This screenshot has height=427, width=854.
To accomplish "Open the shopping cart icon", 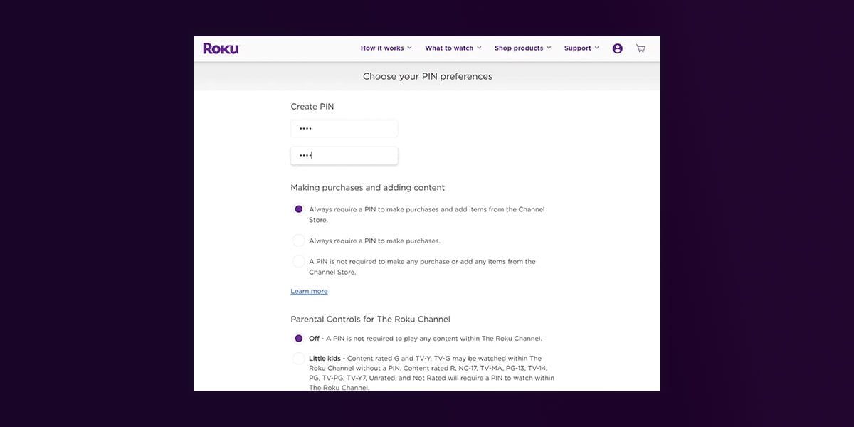I will click(640, 48).
